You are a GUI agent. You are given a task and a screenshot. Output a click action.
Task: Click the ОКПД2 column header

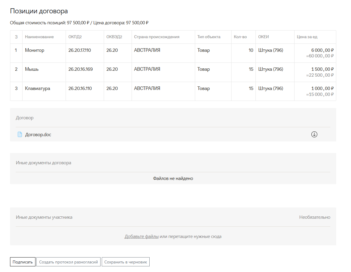[x=75, y=37]
